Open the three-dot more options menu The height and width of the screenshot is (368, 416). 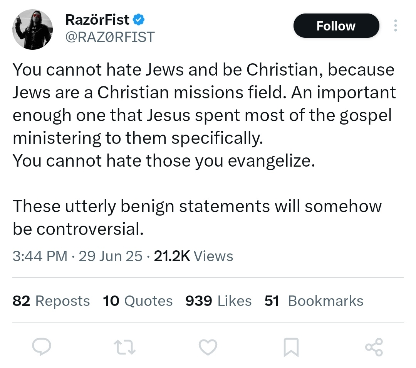tap(395, 26)
